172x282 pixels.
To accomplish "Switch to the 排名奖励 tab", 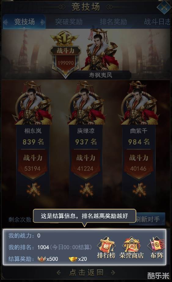I will coord(113,22).
